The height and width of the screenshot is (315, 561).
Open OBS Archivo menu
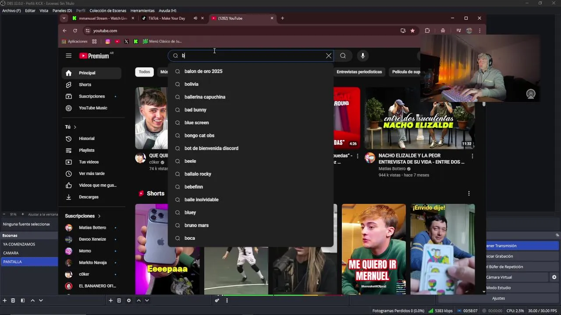pyautogui.click(x=11, y=10)
